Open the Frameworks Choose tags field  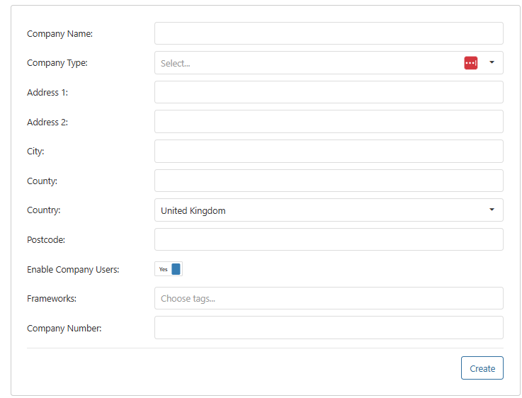329,298
